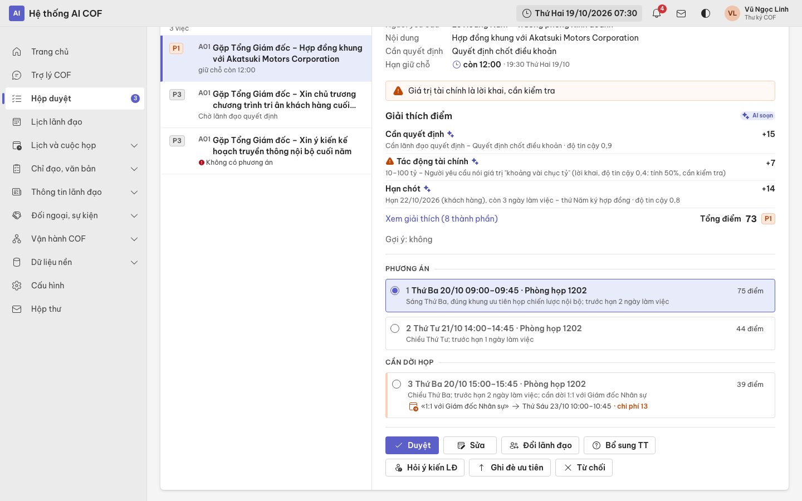Click the Dữ liệu nền database icon
Image resolution: width=802 pixels, height=501 pixels.
[17, 262]
